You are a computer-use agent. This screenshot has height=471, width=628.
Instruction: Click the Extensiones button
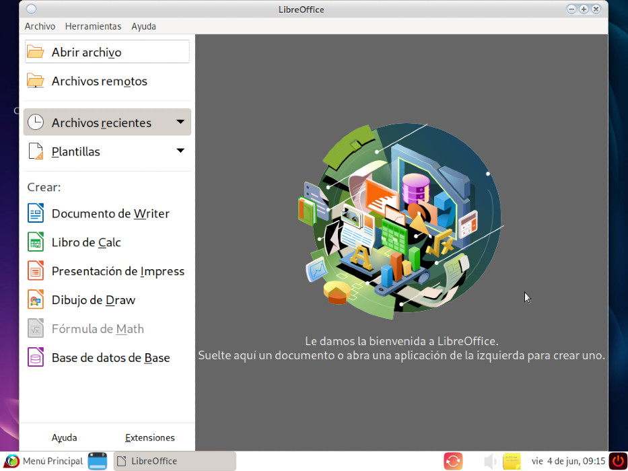150,438
